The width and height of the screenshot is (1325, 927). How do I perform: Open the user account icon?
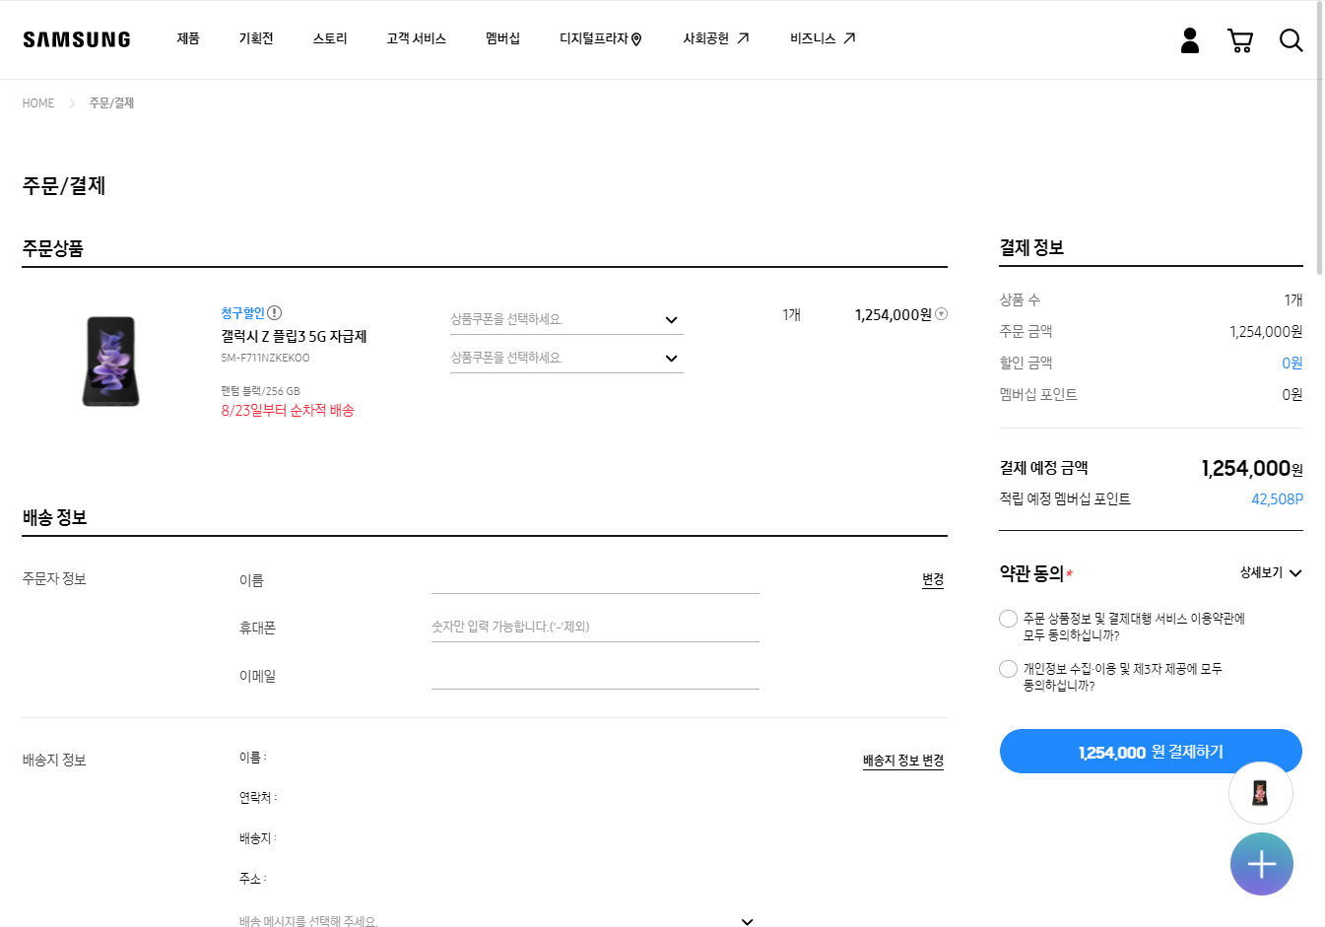pyautogui.click(x=1190, y=39)
